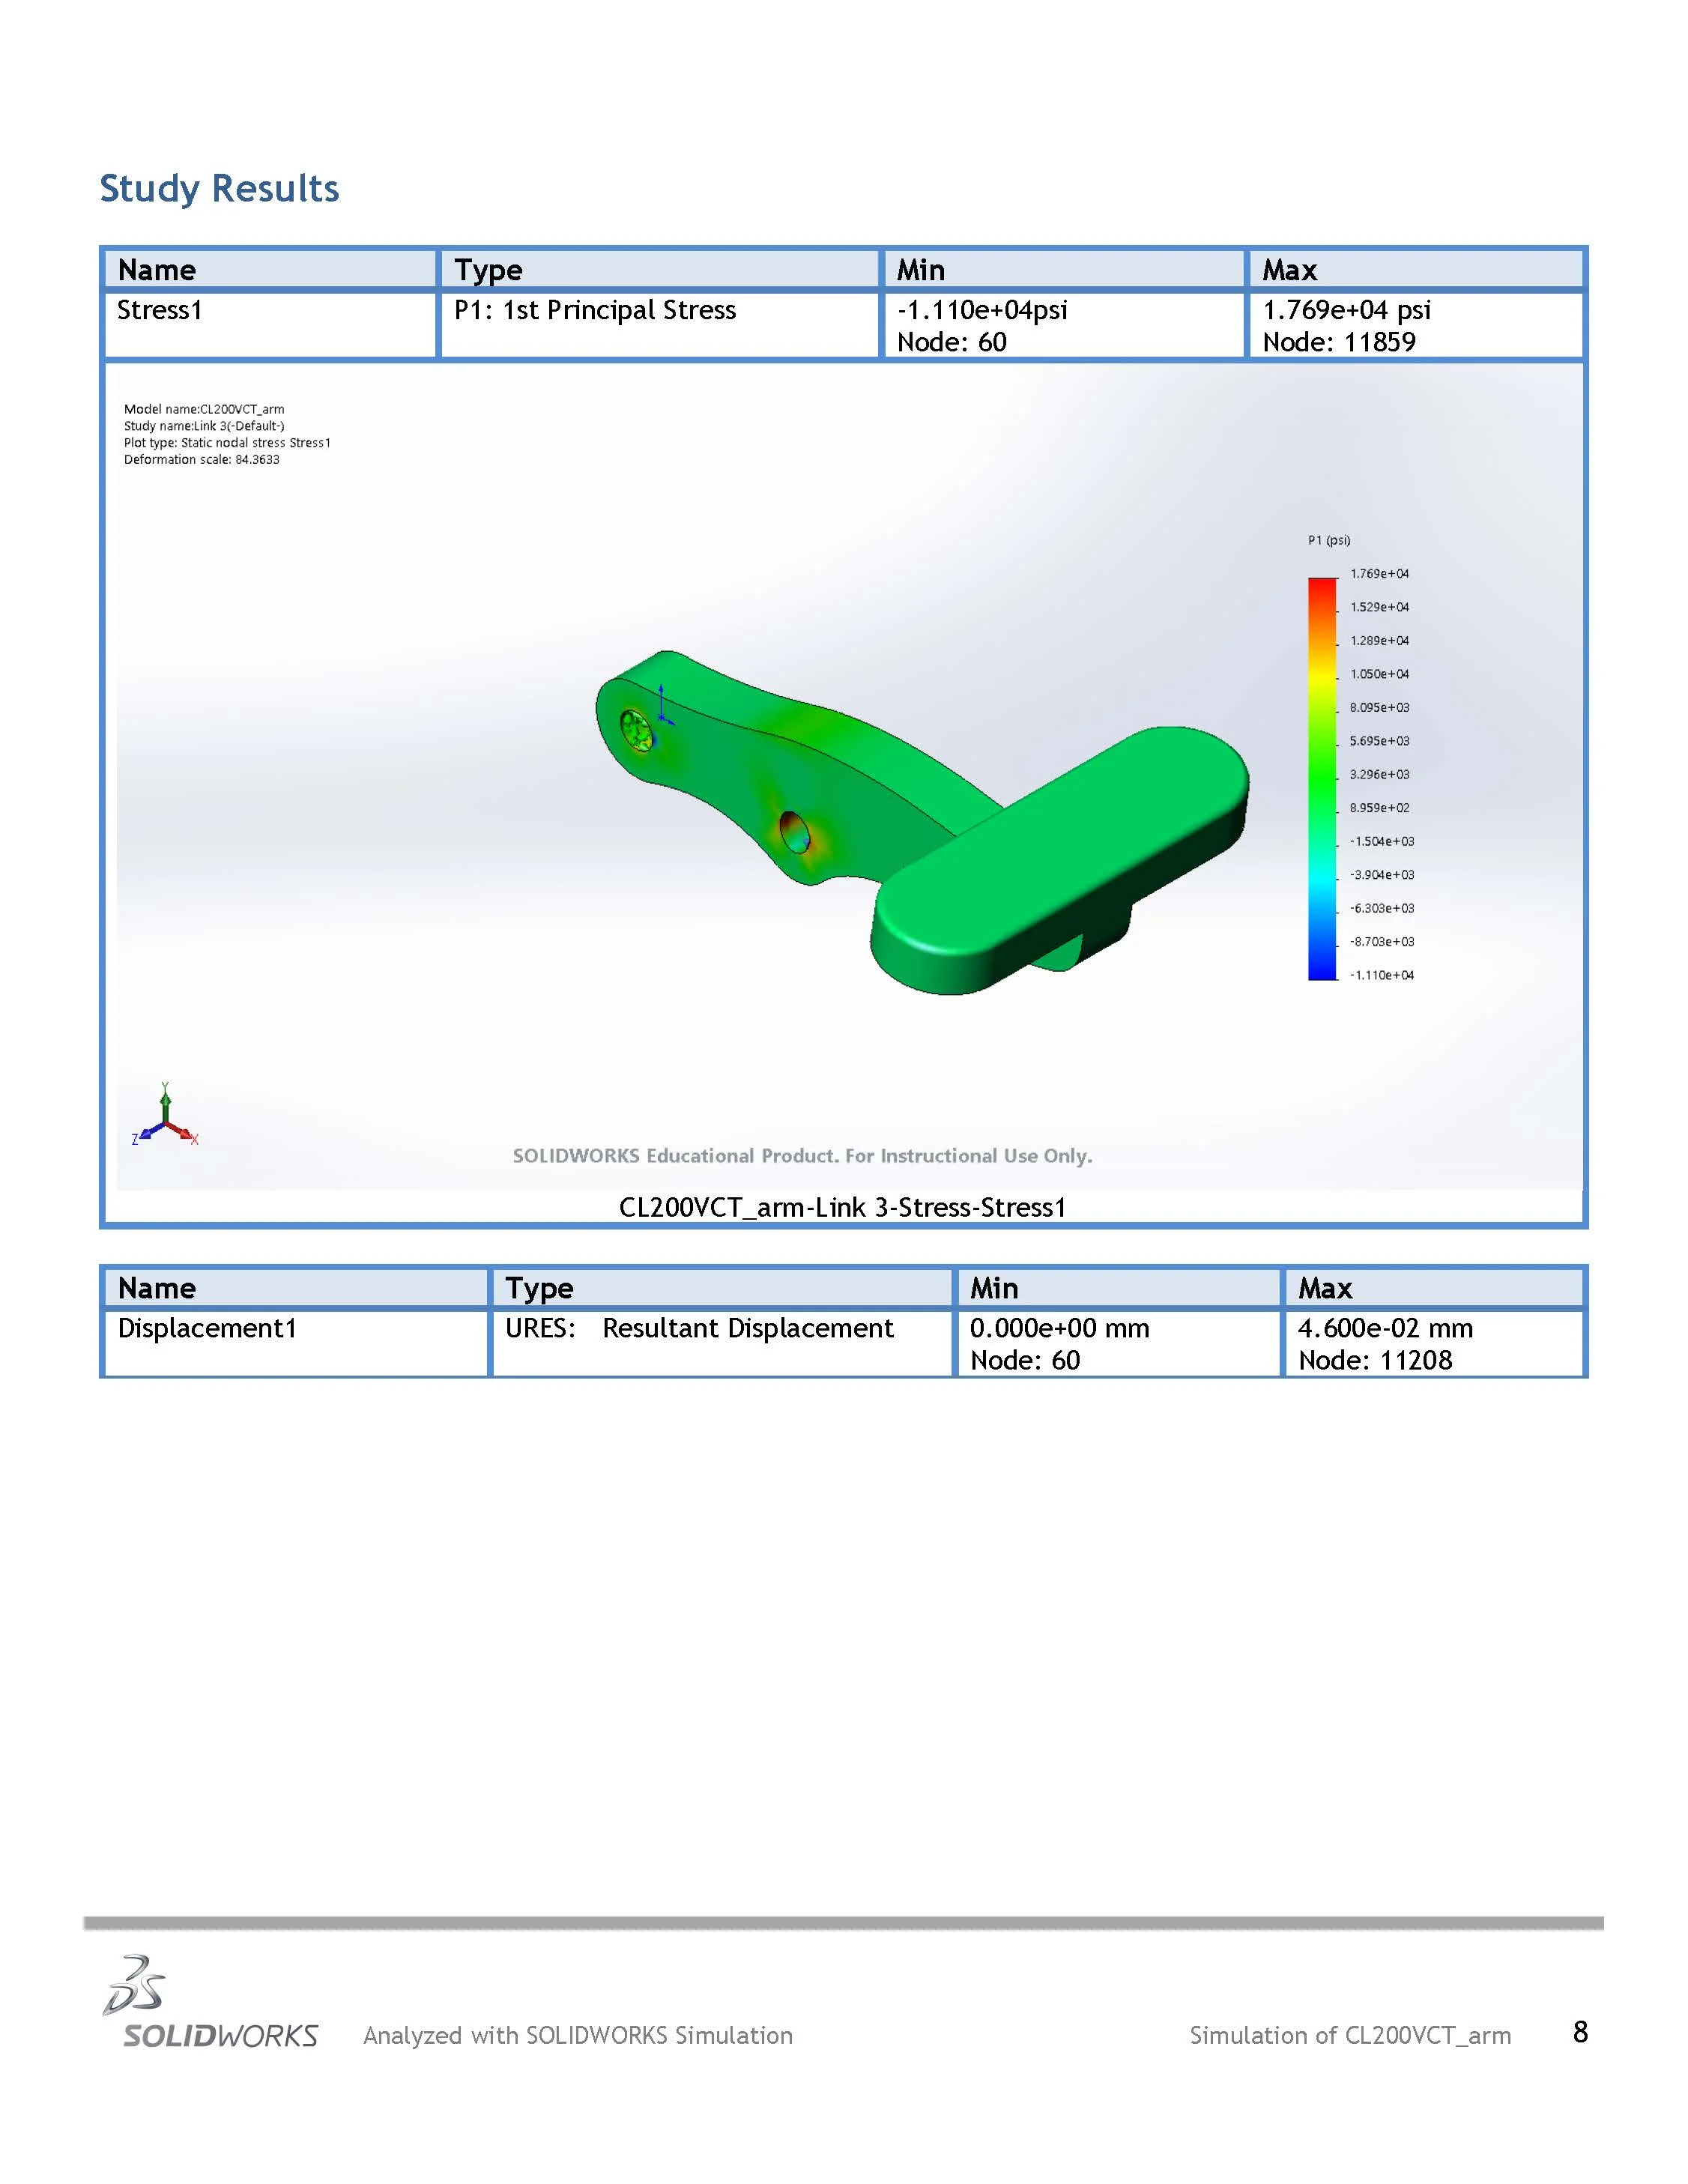The height and width of the screenshot is (2184, 1688).
Task: Click the Study Results heading
Action: (219, 188)
